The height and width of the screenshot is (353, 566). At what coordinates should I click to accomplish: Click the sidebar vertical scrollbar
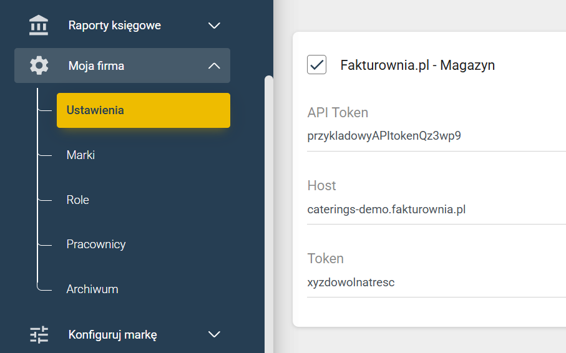click(x=269, y=214)
